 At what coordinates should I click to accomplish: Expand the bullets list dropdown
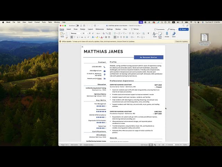pyautogui.click(x=117, y=33)
